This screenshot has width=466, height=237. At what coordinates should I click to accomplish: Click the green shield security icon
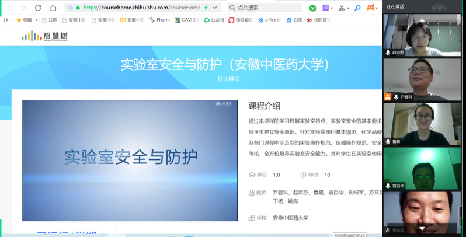(312, 8)
